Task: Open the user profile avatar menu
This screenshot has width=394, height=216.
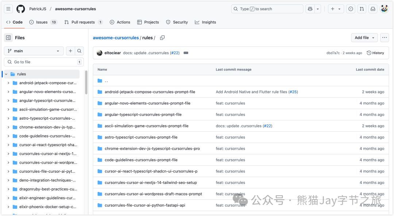Action: 384,9
